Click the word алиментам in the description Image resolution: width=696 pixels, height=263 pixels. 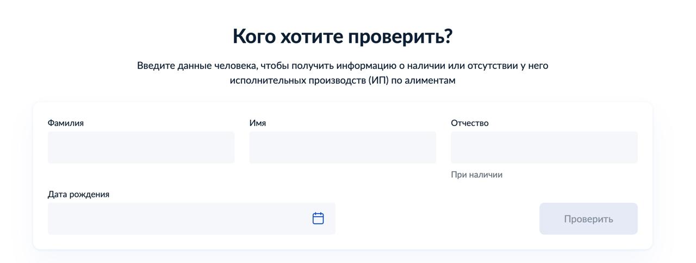click(x=430, y=80)
